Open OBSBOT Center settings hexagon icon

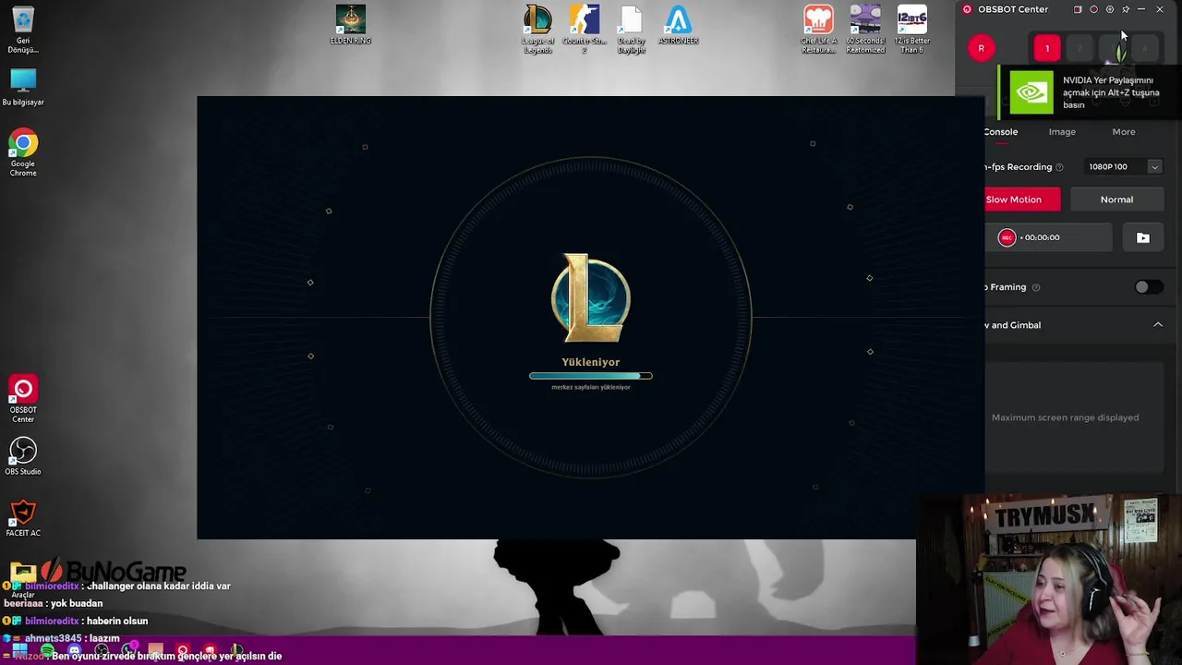(1110, 9)
